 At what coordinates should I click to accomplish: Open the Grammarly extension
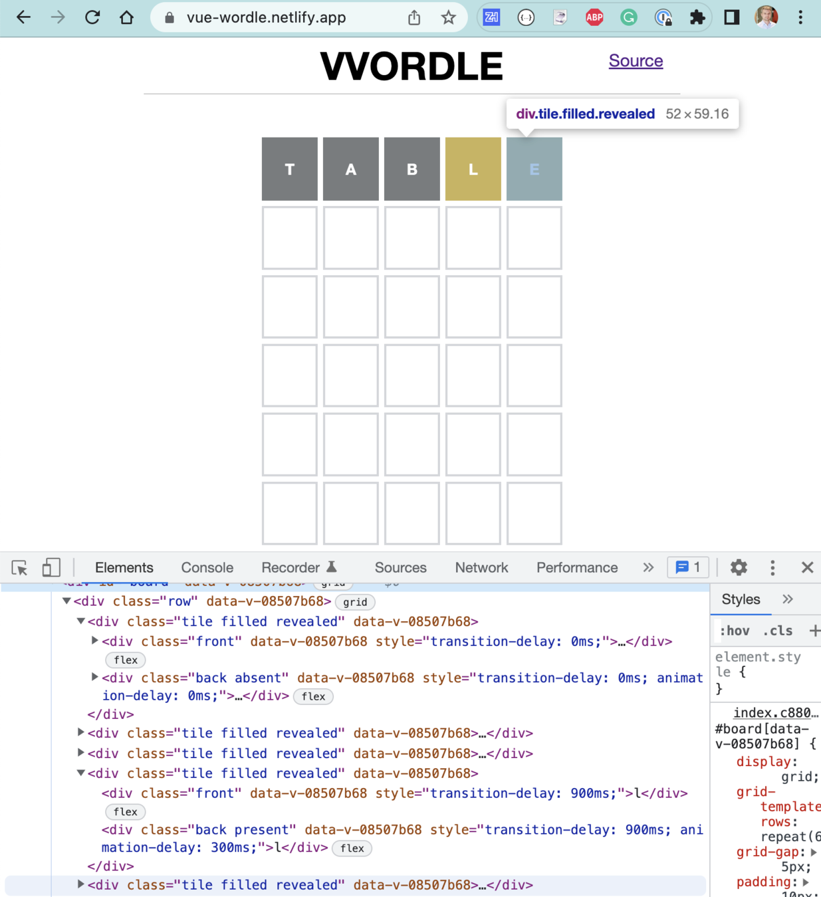[629, 17]
